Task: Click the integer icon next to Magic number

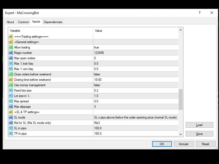Action: point(11,53)
